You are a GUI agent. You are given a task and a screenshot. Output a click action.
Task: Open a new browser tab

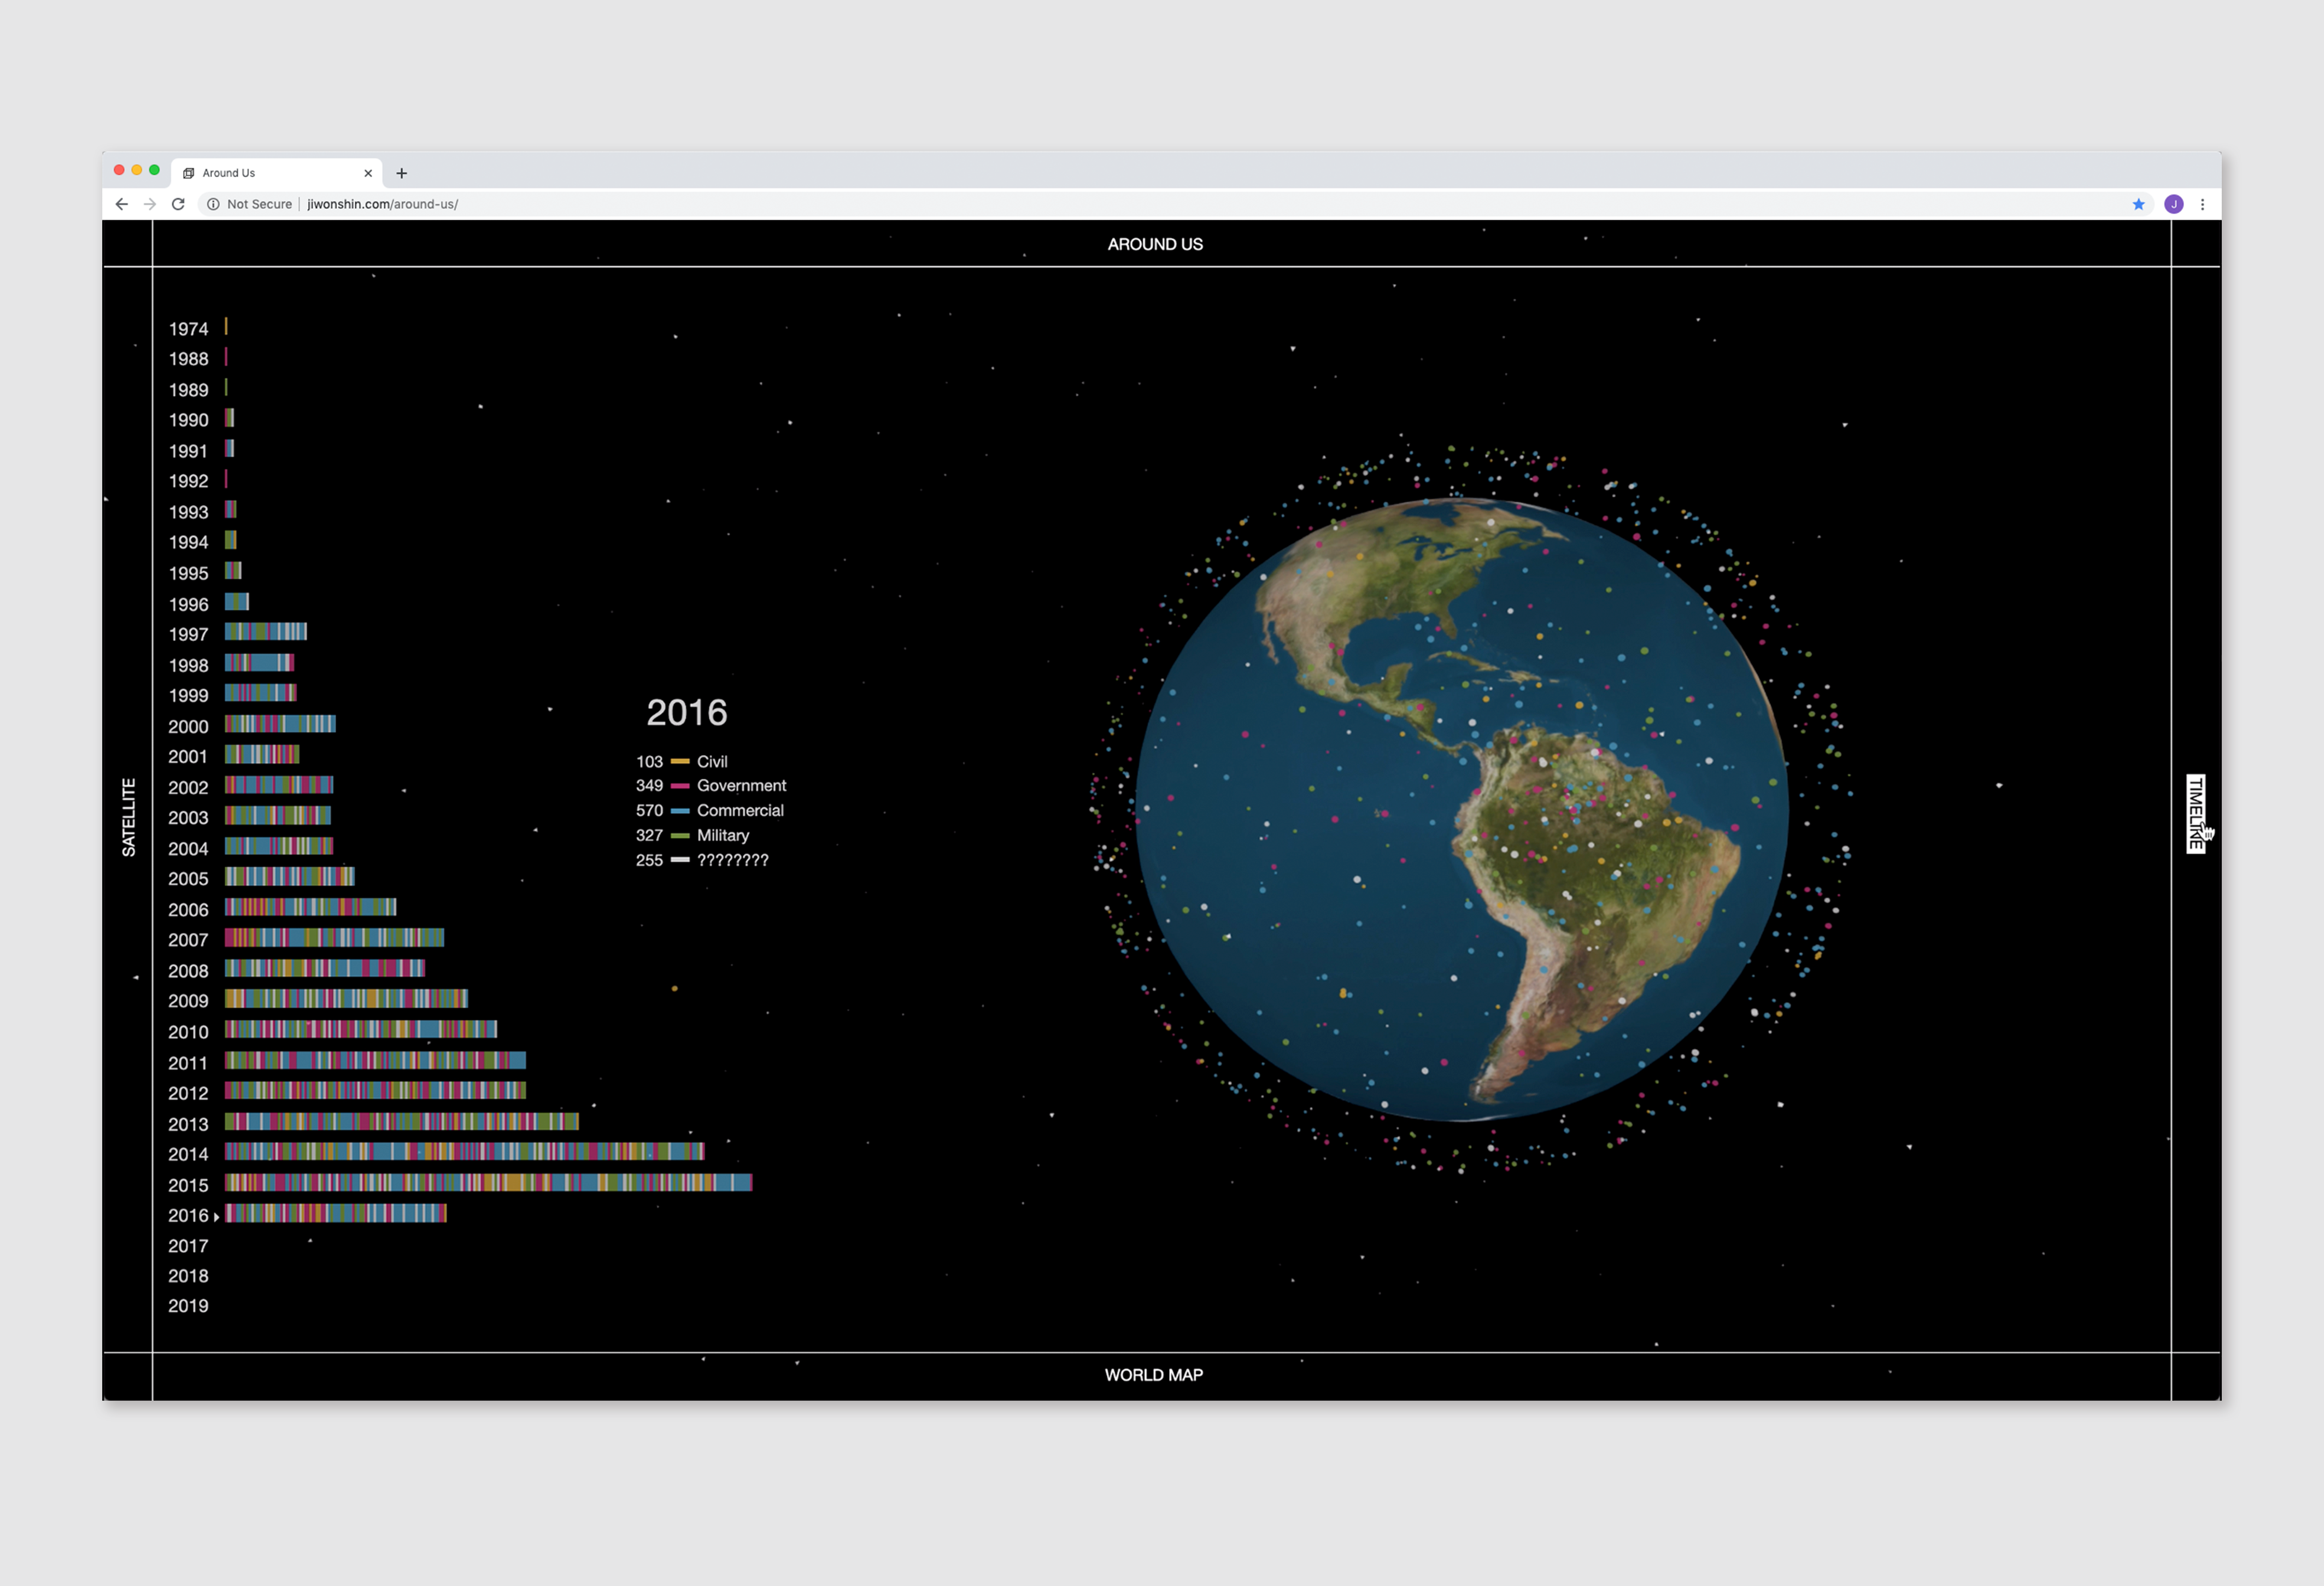pos(402,173)
